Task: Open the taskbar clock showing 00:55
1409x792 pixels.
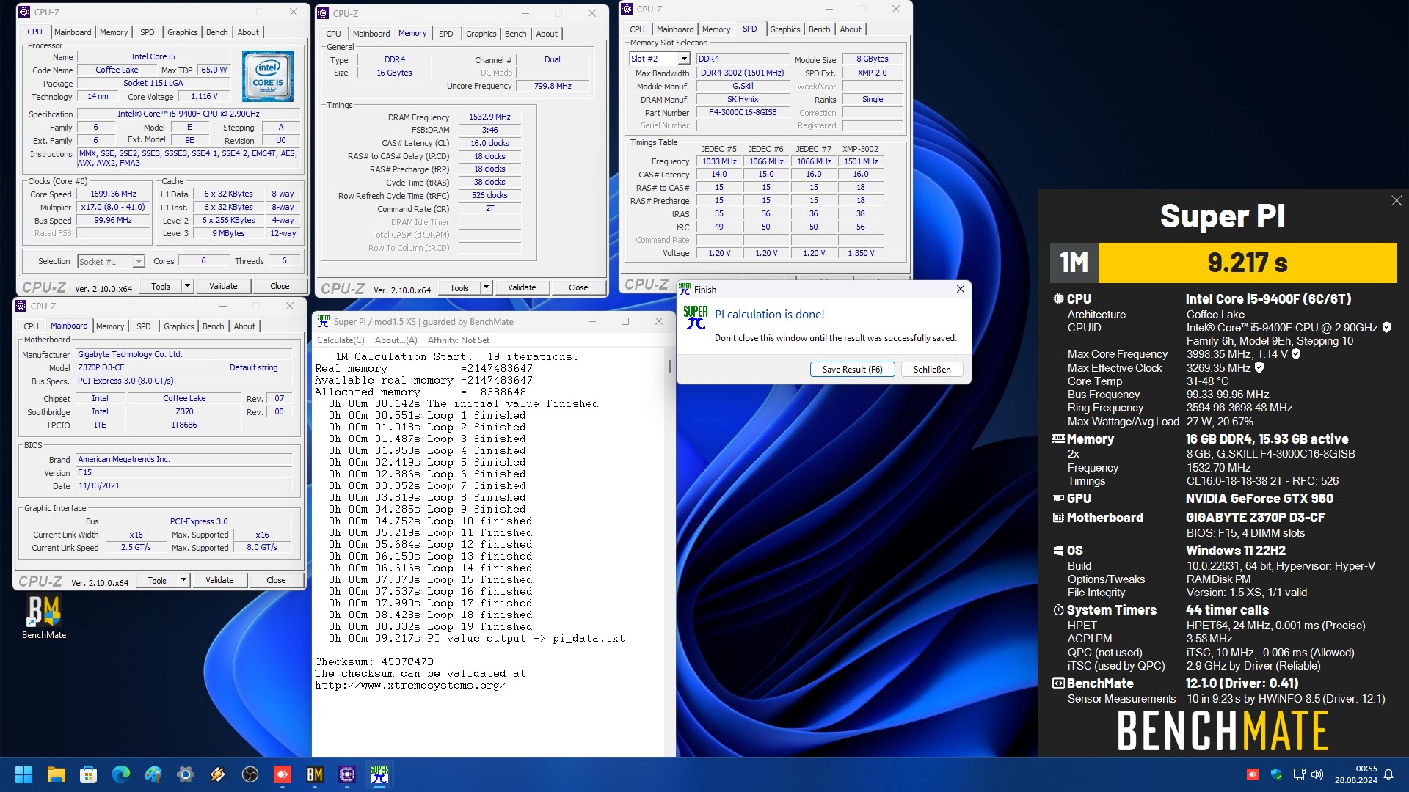Action: pyautogui.click(x=1356, y=774)
